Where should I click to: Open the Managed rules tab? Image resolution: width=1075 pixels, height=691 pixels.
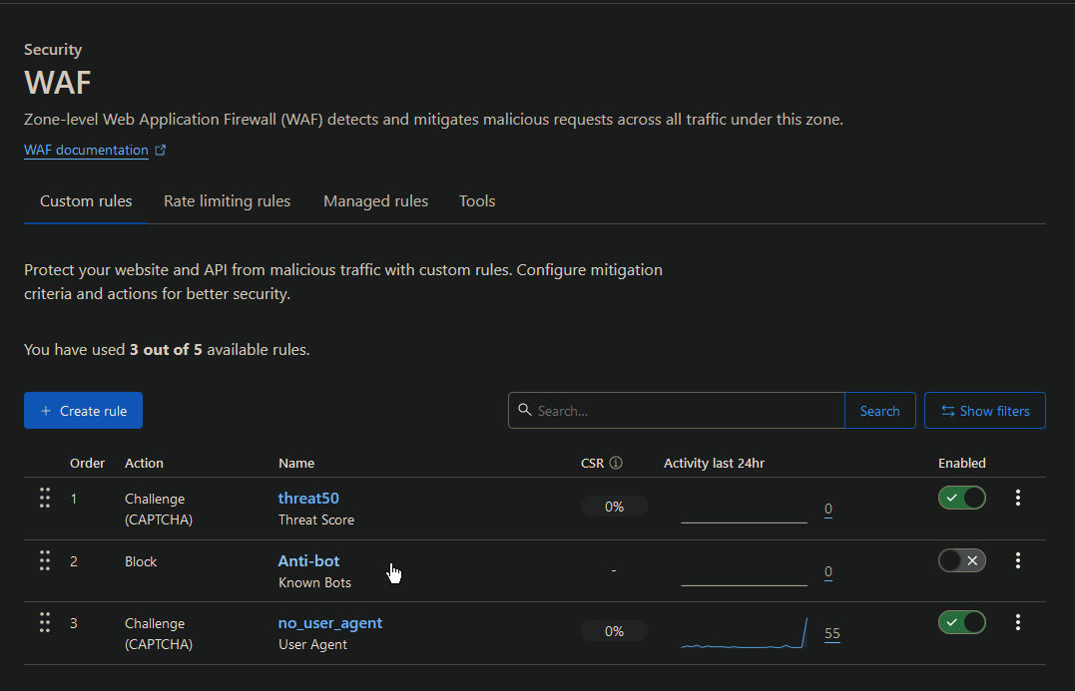(x=375, y=200)
